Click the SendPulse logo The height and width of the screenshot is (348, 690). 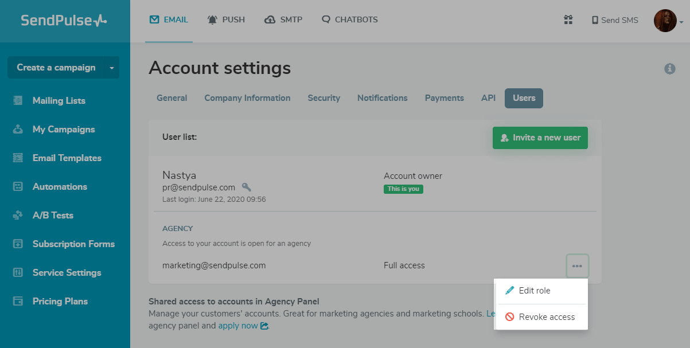[64, 21]
